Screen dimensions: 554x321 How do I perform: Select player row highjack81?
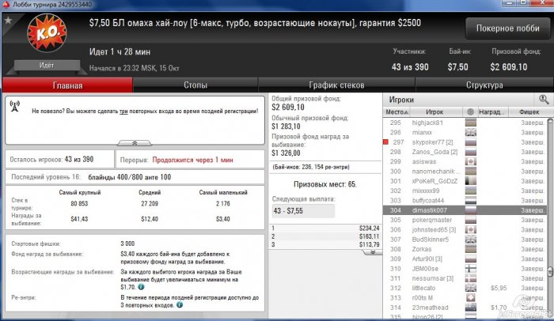[465, 123]
